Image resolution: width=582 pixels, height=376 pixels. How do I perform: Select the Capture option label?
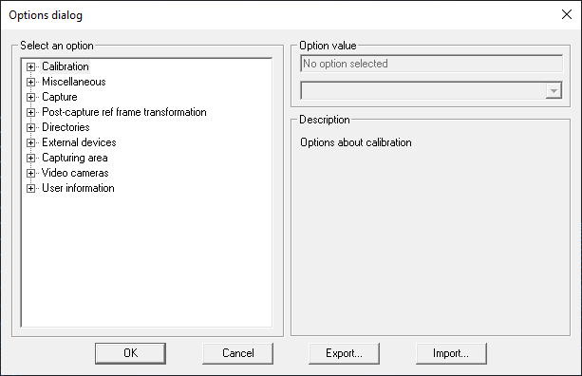(60, 97)
